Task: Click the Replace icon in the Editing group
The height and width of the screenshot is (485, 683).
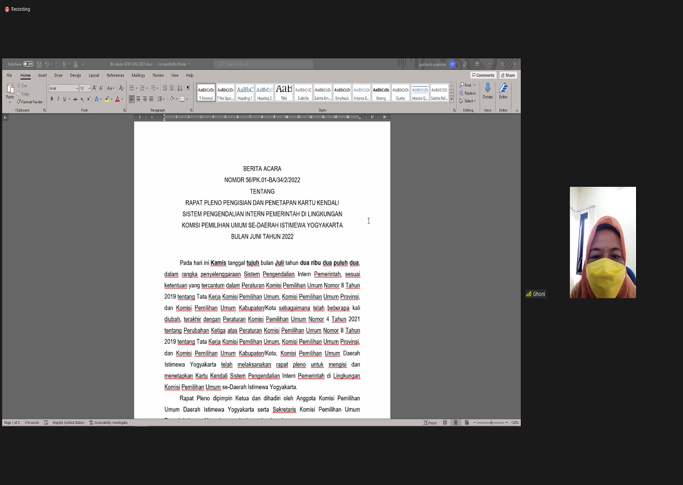Action: 467,93
